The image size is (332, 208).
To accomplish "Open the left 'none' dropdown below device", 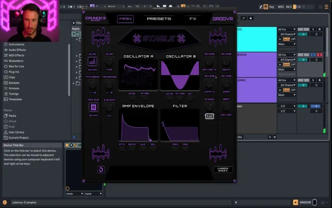I will (x=74, y=193).
